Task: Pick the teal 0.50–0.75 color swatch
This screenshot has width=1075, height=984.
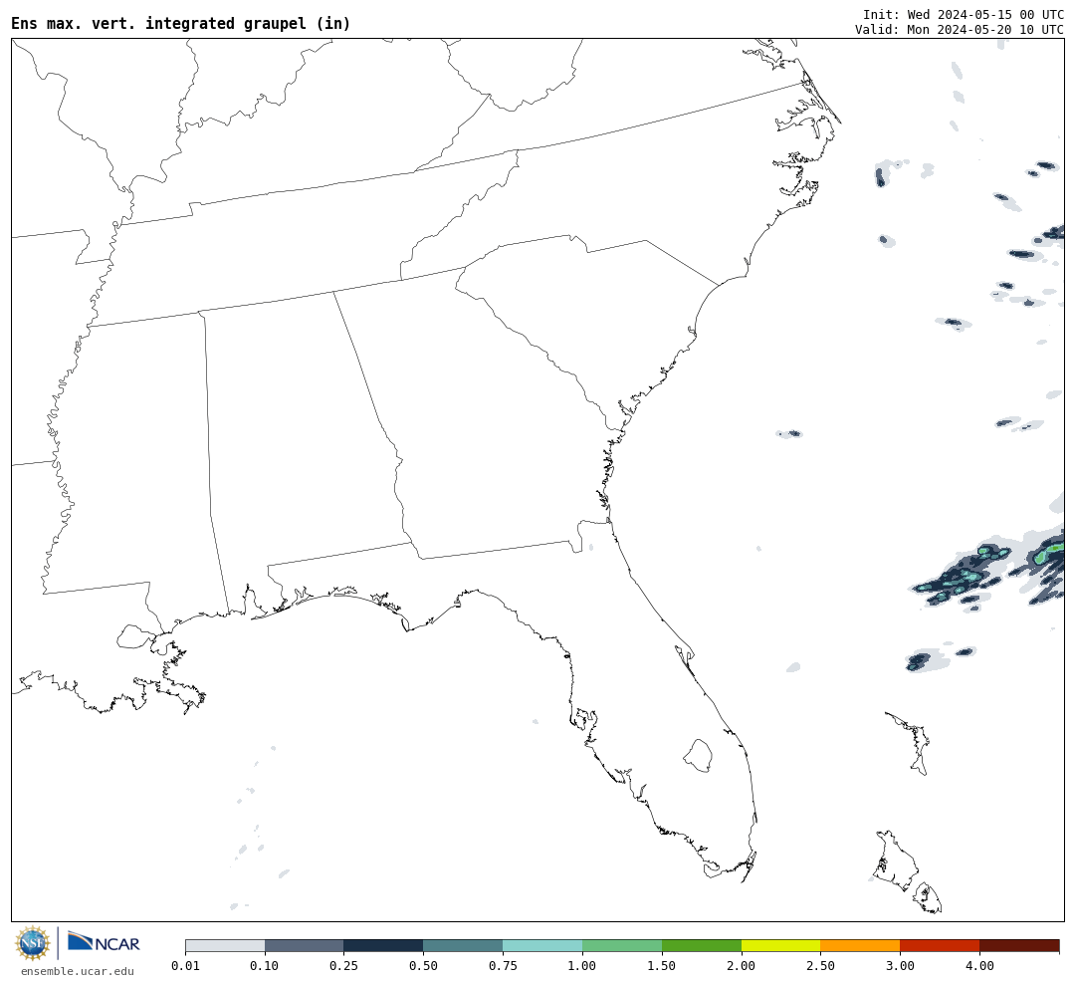Action: [x=464, y=946]
